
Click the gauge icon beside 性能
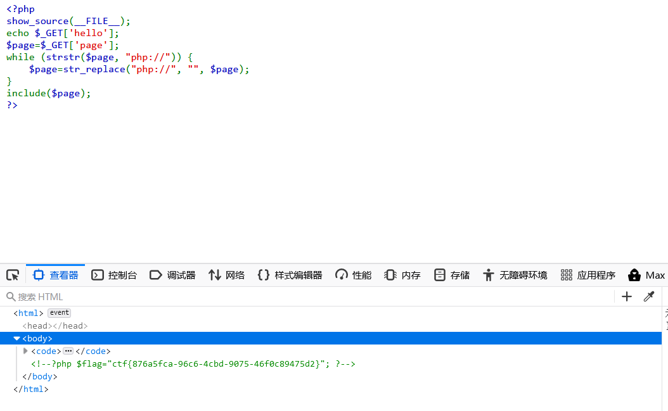(x=341, y=275)
